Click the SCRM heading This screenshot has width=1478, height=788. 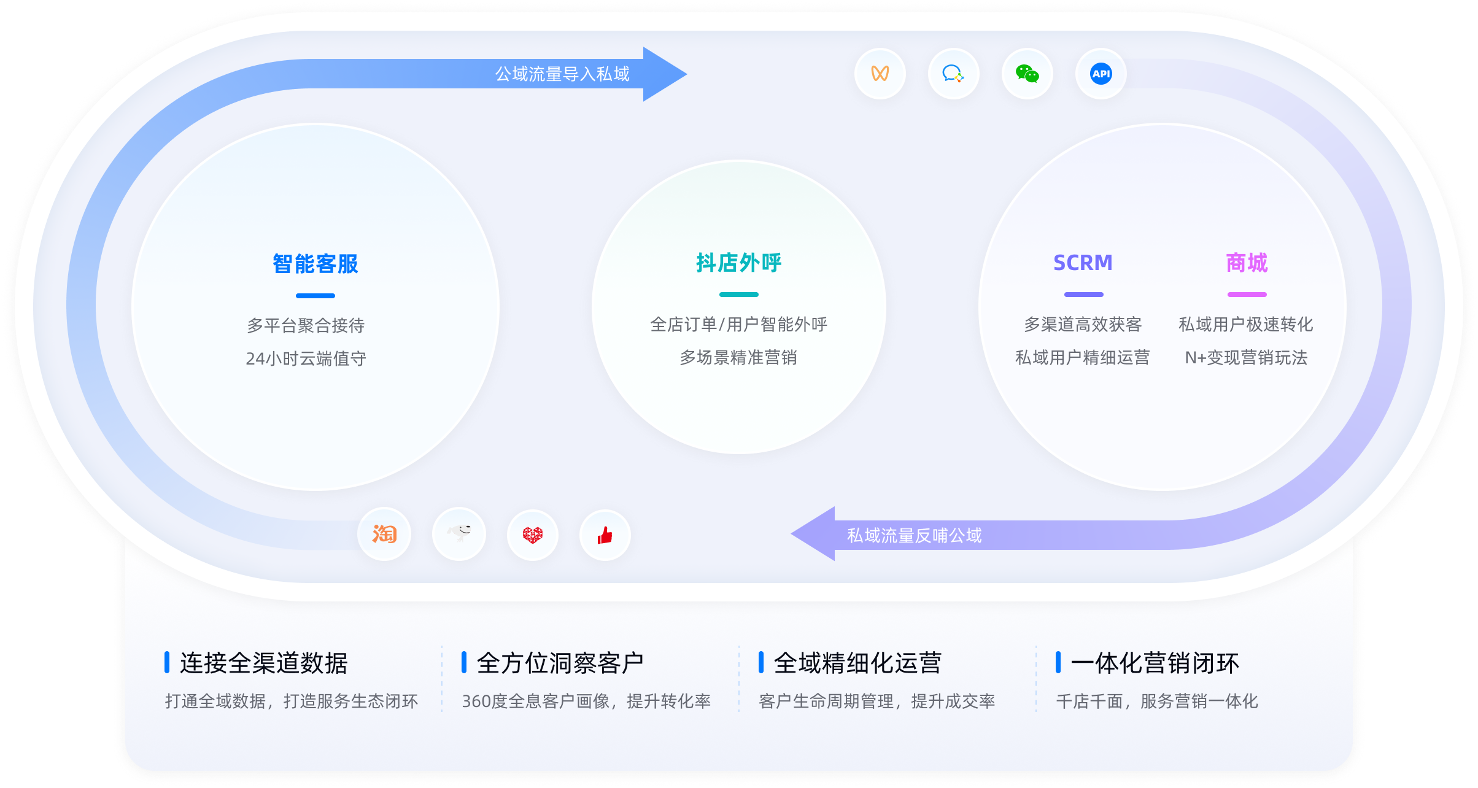point(1083,263)
